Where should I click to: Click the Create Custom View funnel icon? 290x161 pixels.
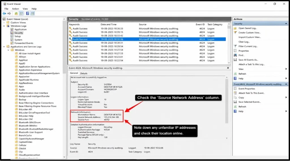coord(235,33)
